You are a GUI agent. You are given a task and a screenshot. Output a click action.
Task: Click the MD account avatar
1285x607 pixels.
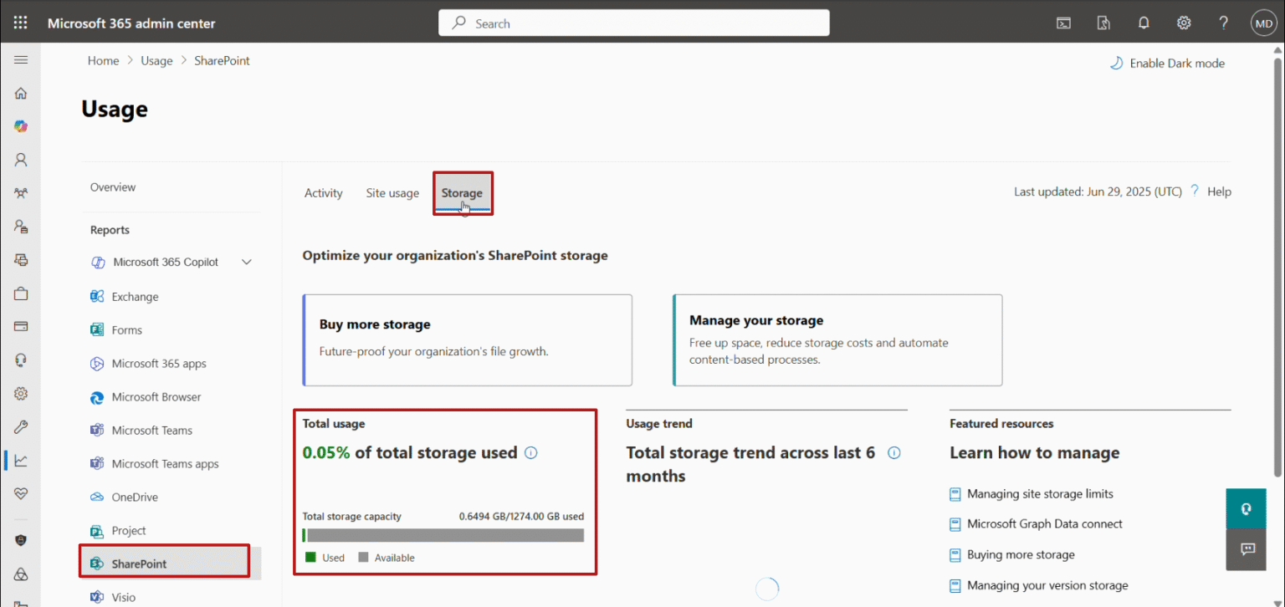pos(1263,23)
